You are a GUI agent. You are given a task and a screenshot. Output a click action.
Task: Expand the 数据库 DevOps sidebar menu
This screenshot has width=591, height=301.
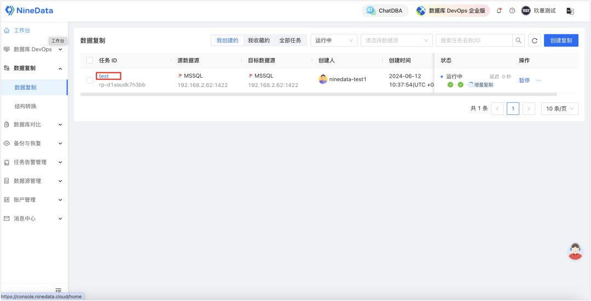point(33,49)
